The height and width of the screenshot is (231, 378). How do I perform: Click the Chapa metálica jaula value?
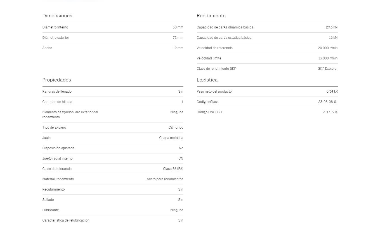[x=171, y=138]
